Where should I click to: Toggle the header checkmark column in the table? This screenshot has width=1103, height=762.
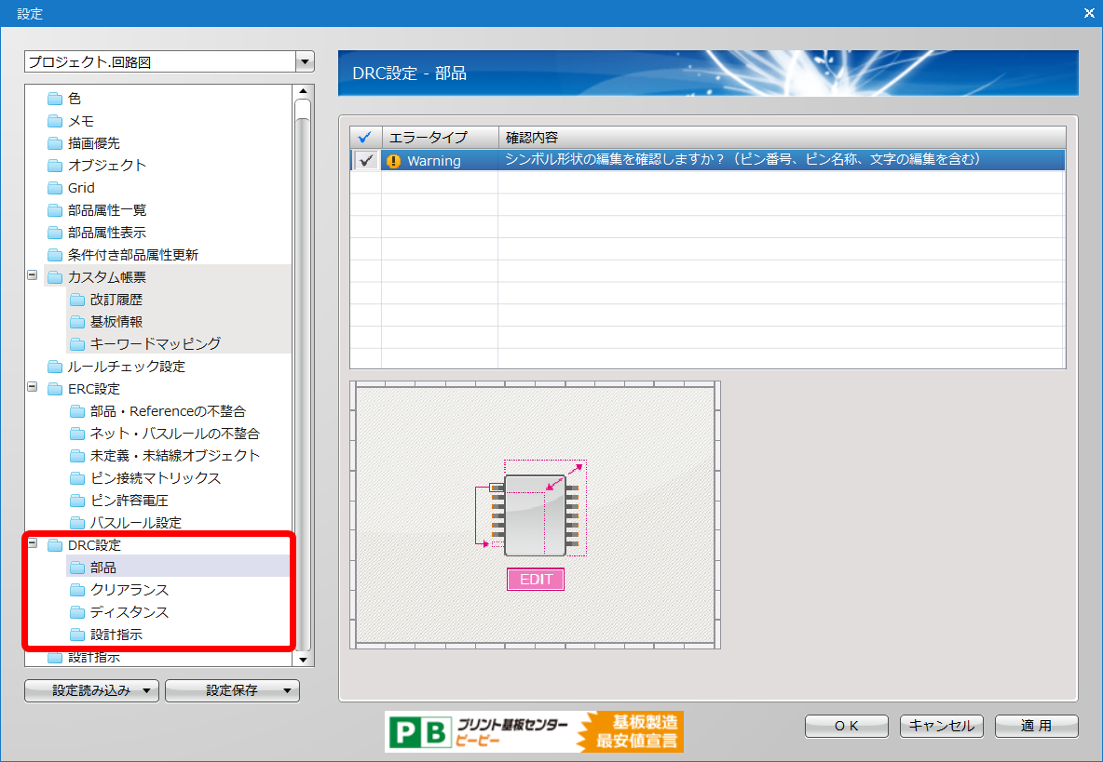365,138
